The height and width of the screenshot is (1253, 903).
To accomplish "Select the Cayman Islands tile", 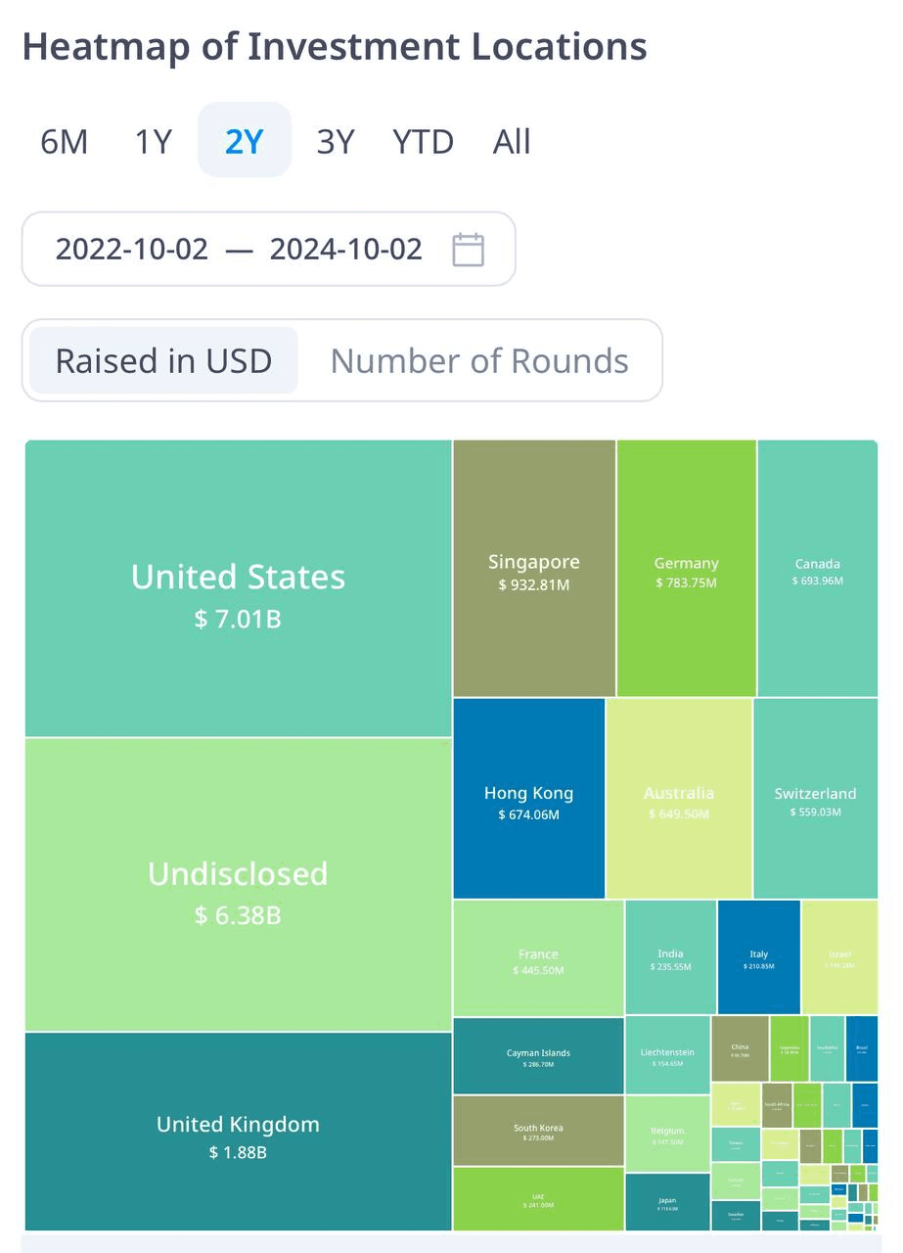I will pos(538,1056).
